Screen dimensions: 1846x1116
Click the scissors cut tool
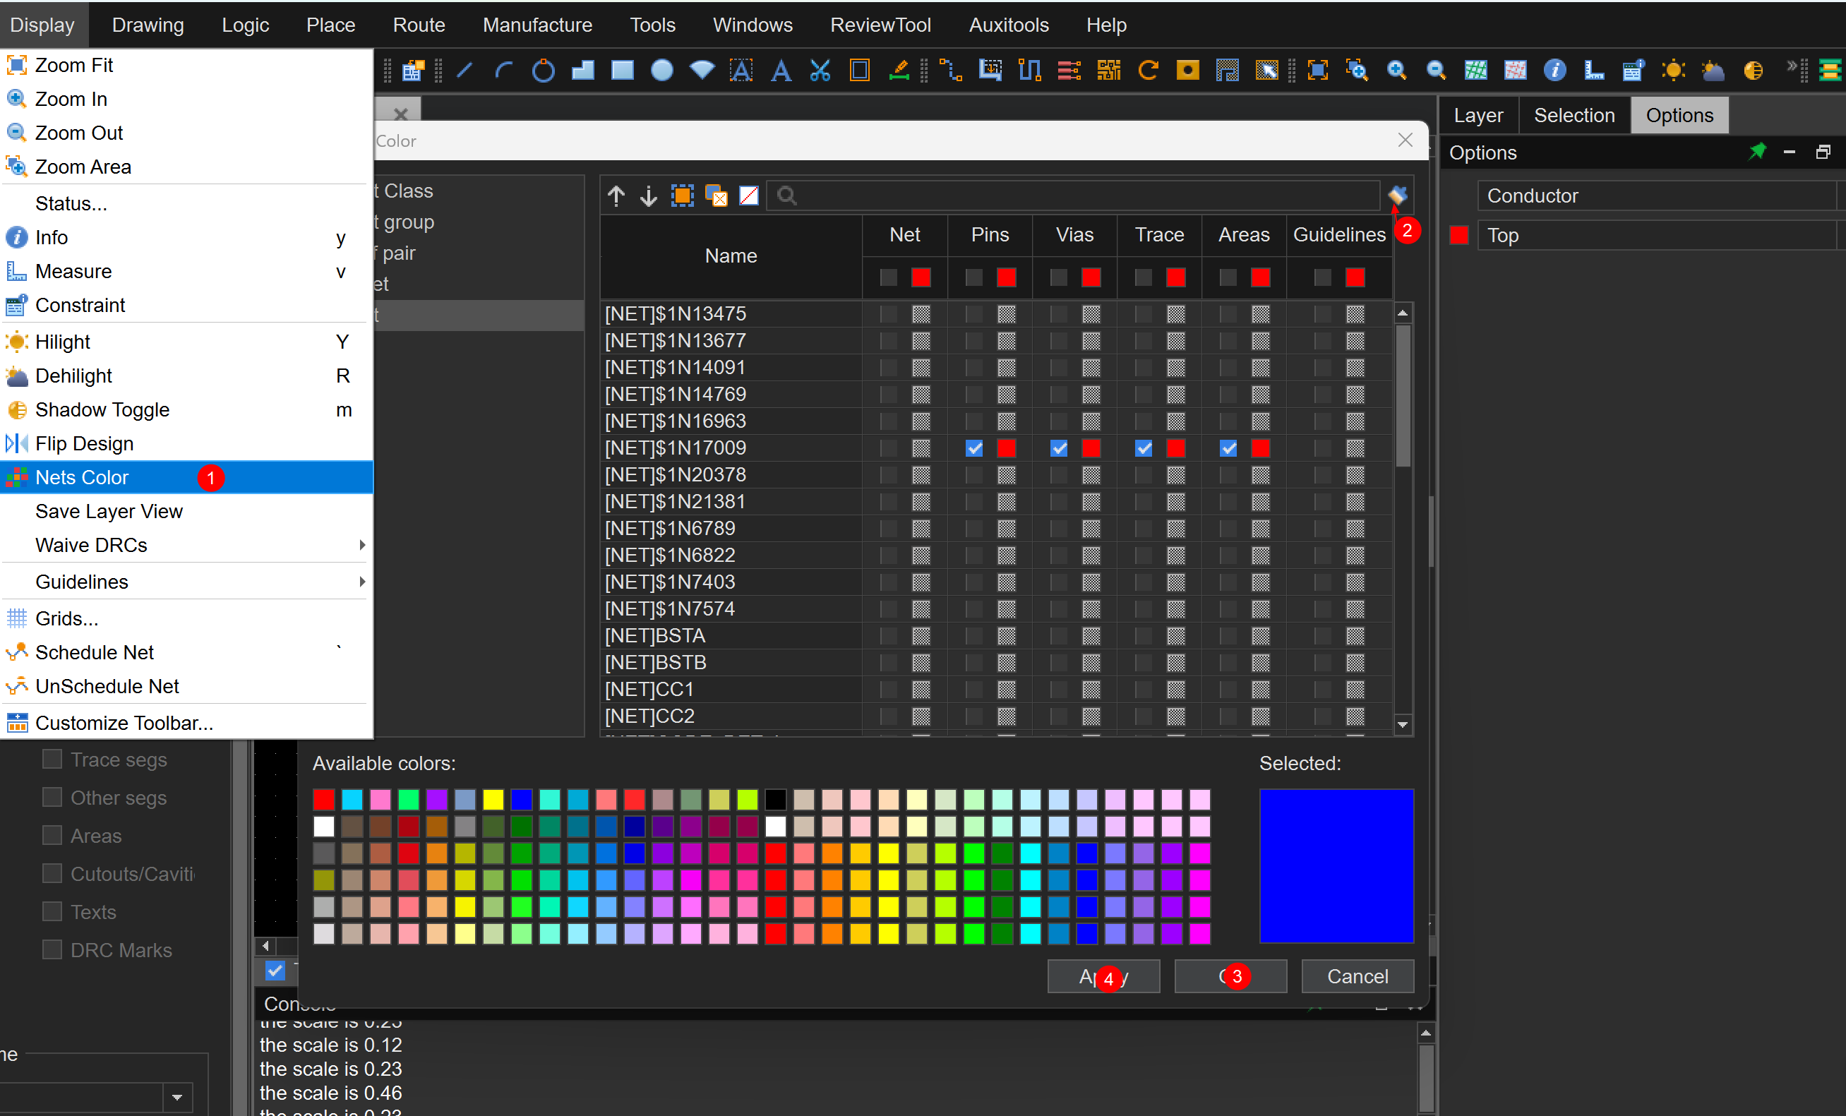point(820,71)
